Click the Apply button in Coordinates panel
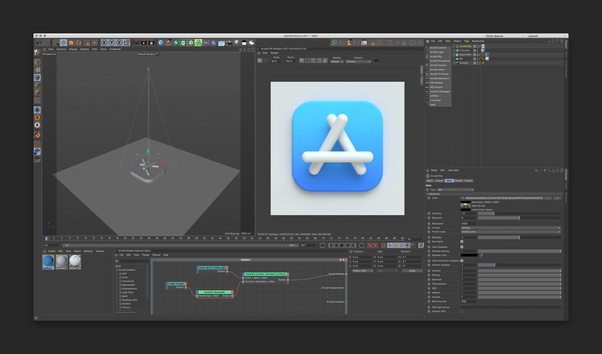602x354 pixels. pos(412,270)
